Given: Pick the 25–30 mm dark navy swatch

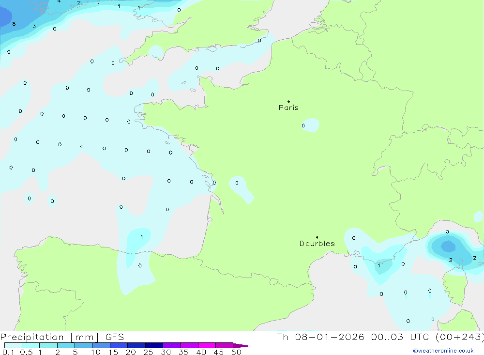Looking at the screenshot, I should pyautogui.click(x=154, y=345).
